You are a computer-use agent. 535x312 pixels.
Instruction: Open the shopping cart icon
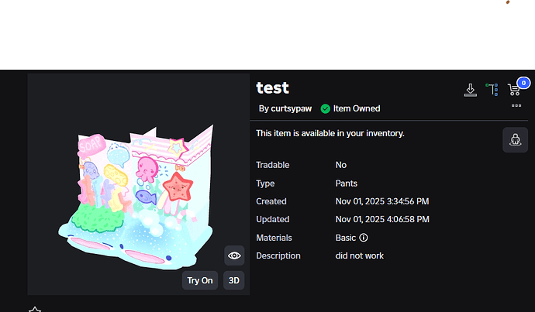coord(514,90)
